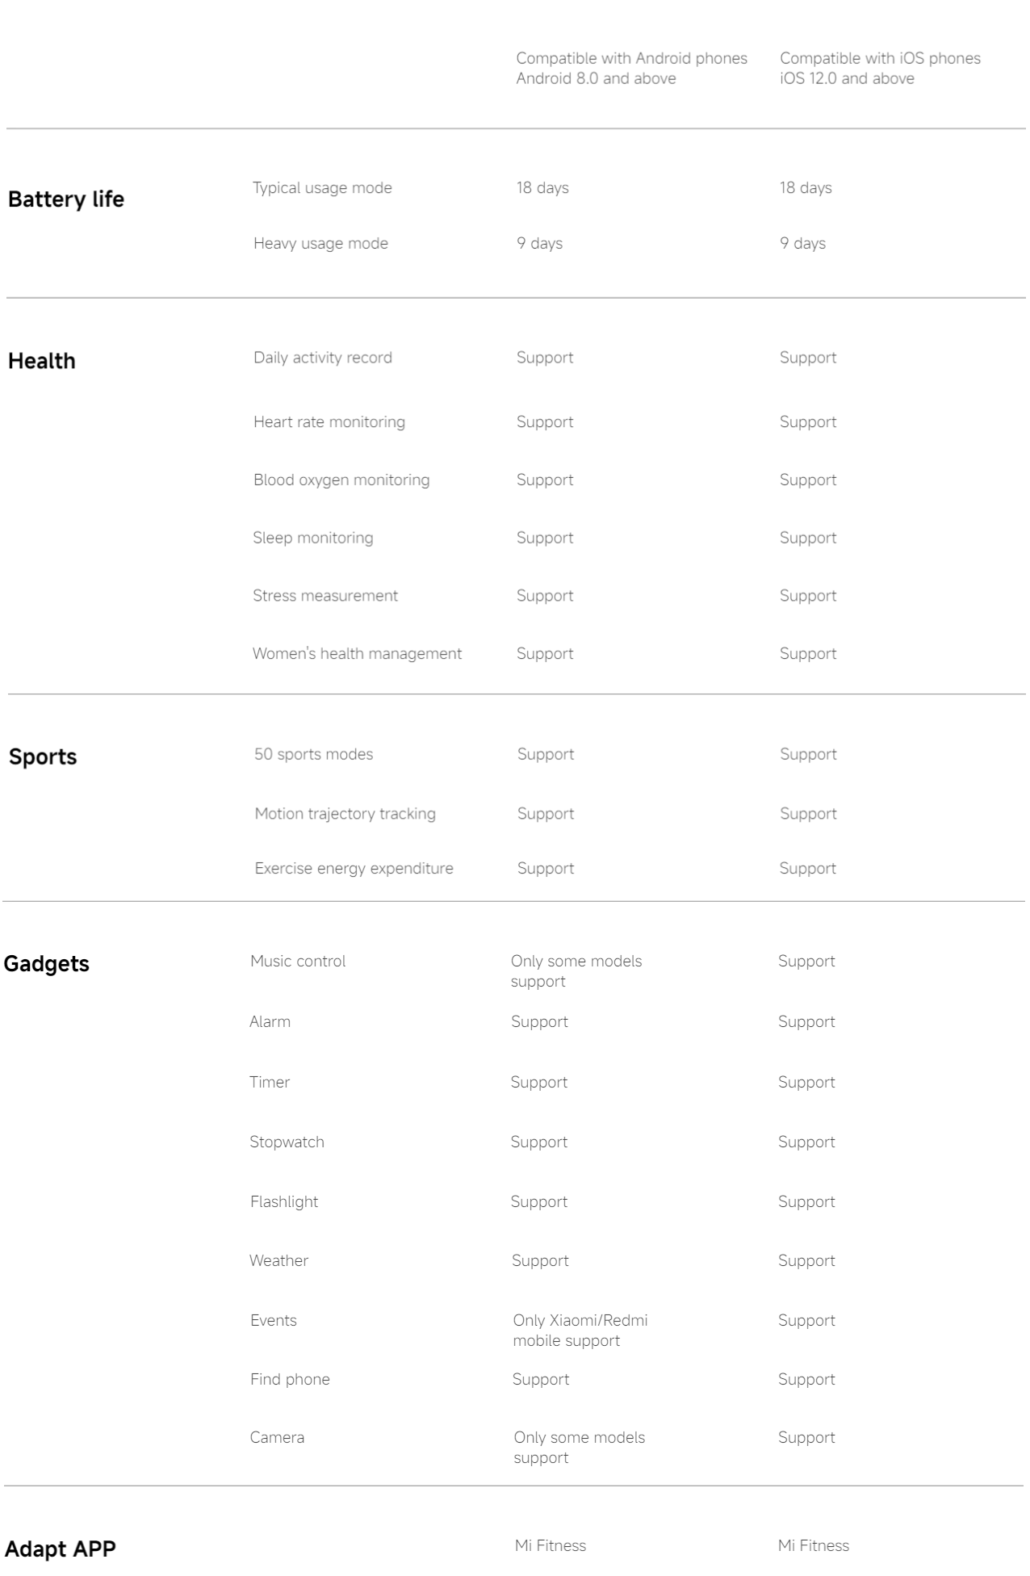This screenshot has height=1576, width=1030.
Task: Select the Flashlight row label
Action: pyautogui.click(x=284, y=1202)
